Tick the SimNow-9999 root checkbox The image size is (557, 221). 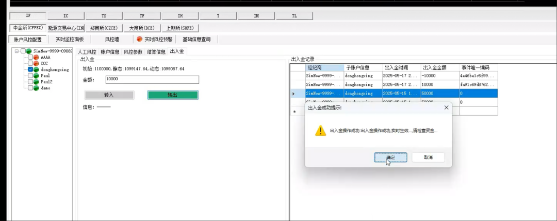pos(23,51)
